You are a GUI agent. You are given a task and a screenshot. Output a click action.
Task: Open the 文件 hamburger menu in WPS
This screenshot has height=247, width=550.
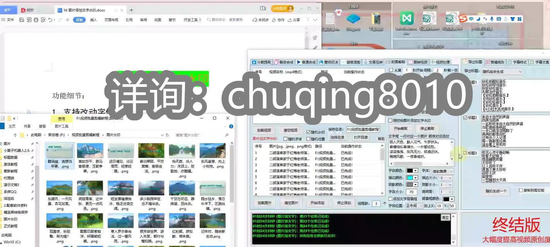8,20
